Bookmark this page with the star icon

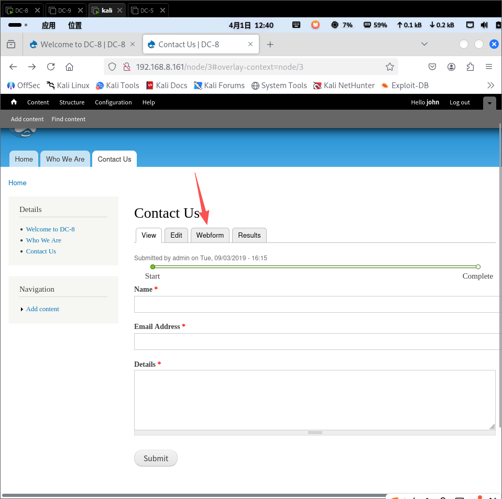coord(389,67)
